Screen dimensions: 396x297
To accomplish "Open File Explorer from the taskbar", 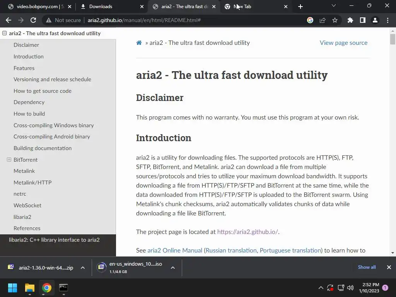I will pyautogui.click(x=29, y=288).
